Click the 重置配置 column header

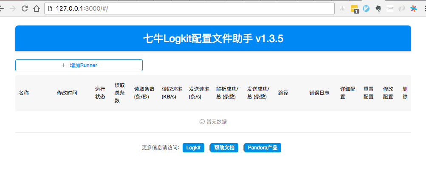[368, 93]
